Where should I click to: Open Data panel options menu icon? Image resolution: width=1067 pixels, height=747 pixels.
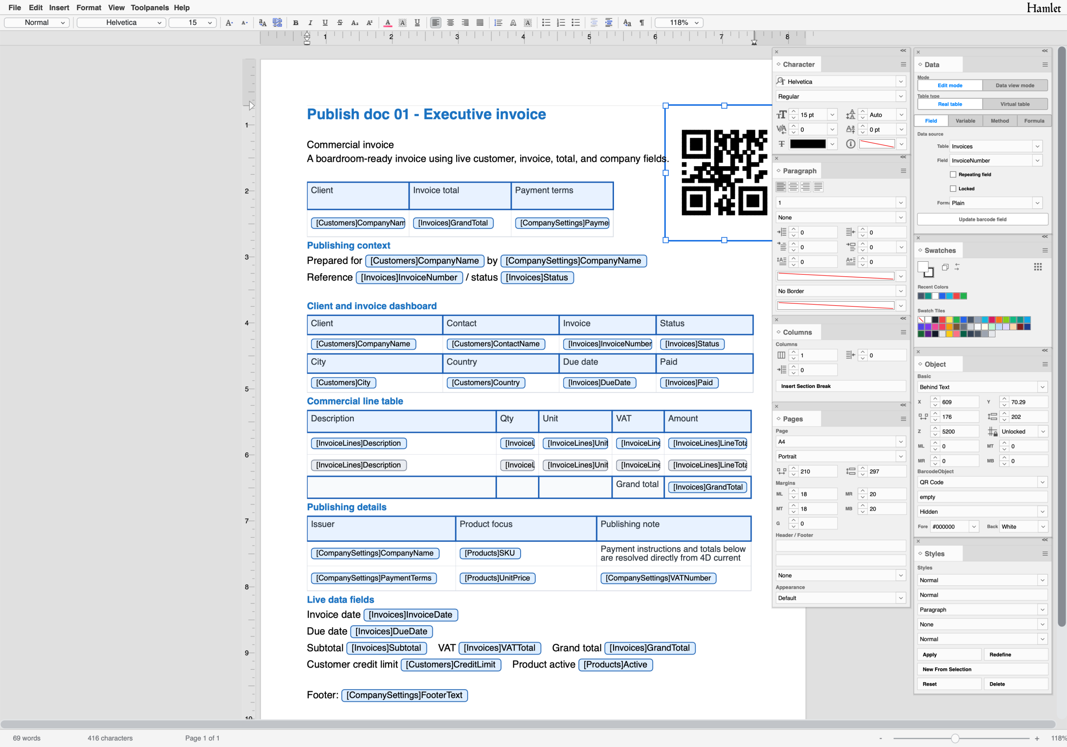tap(1045, 64)
